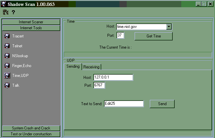Expand the System Crash and Crack section
Viewport: 215px width, 138px height.
31,128
